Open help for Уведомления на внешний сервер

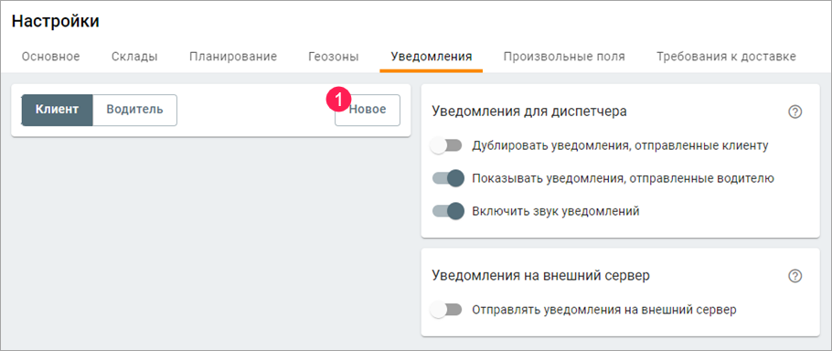click(x=795, y=276)
